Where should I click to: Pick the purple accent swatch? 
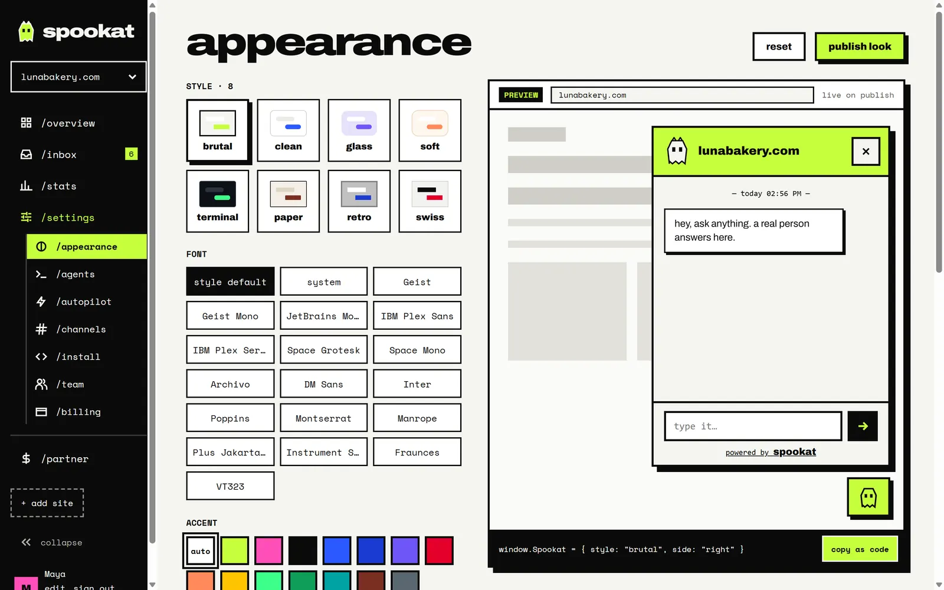point(405,551)
